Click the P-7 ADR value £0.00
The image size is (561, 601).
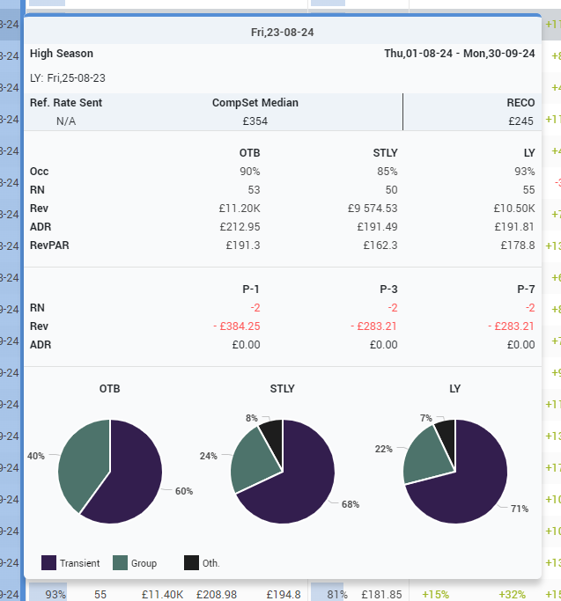[x=521, y=345]
